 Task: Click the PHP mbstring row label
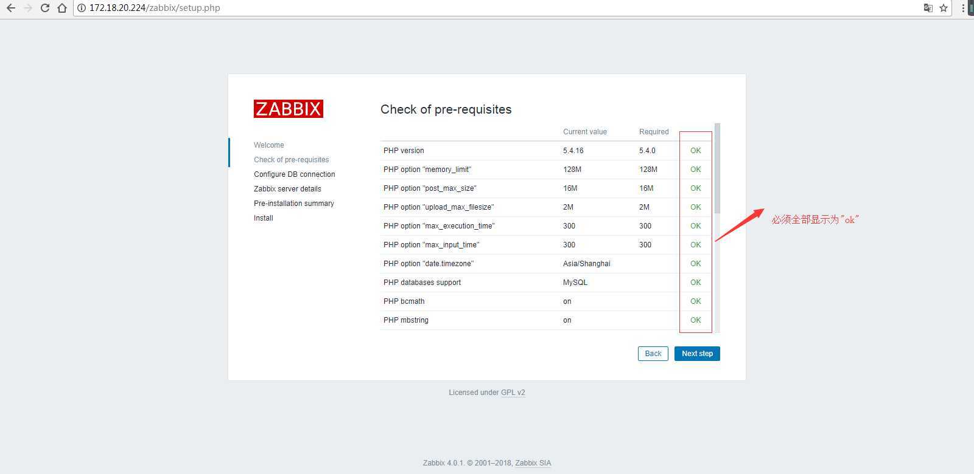pyautogui.click(x=406, y=320)
